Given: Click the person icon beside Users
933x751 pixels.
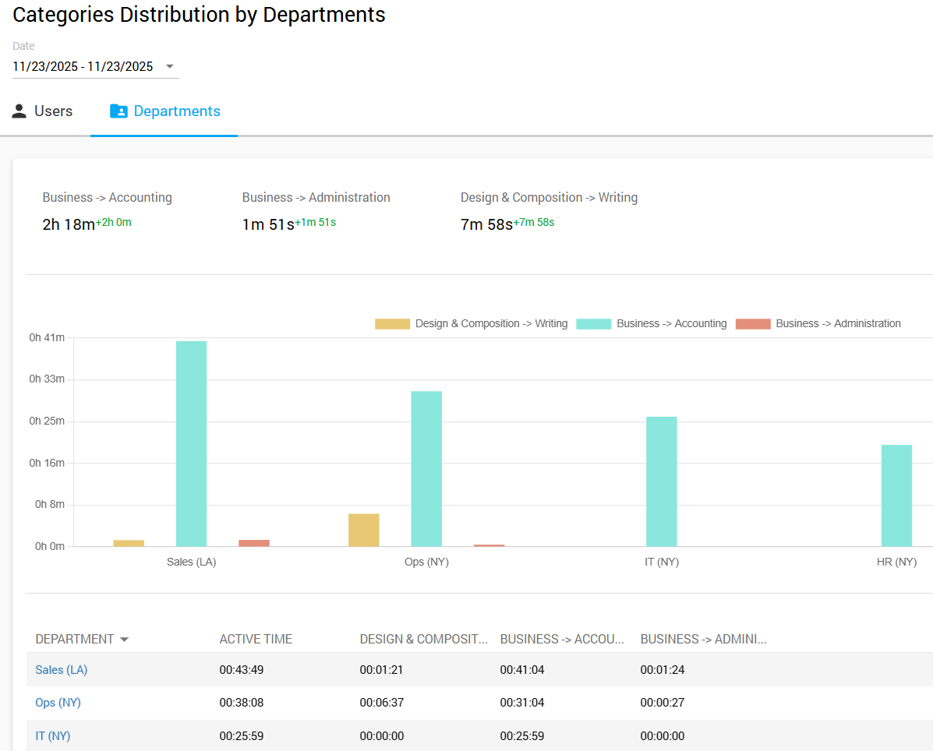Looking at the screenshot, I should click(x=19, y=111).
